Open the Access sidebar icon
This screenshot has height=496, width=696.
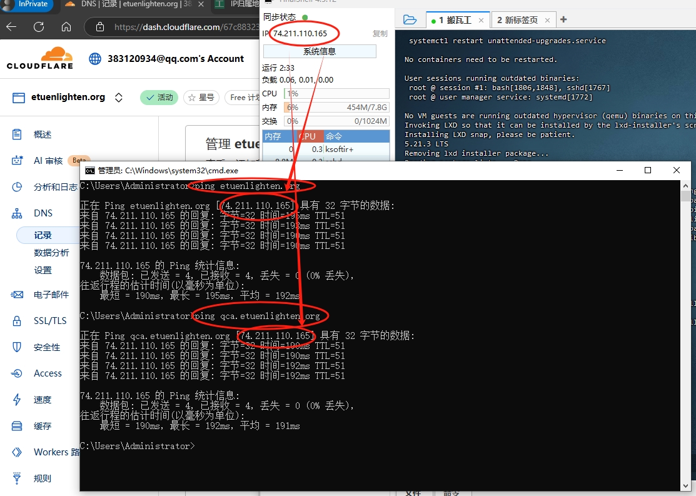[x=17, y=373]
